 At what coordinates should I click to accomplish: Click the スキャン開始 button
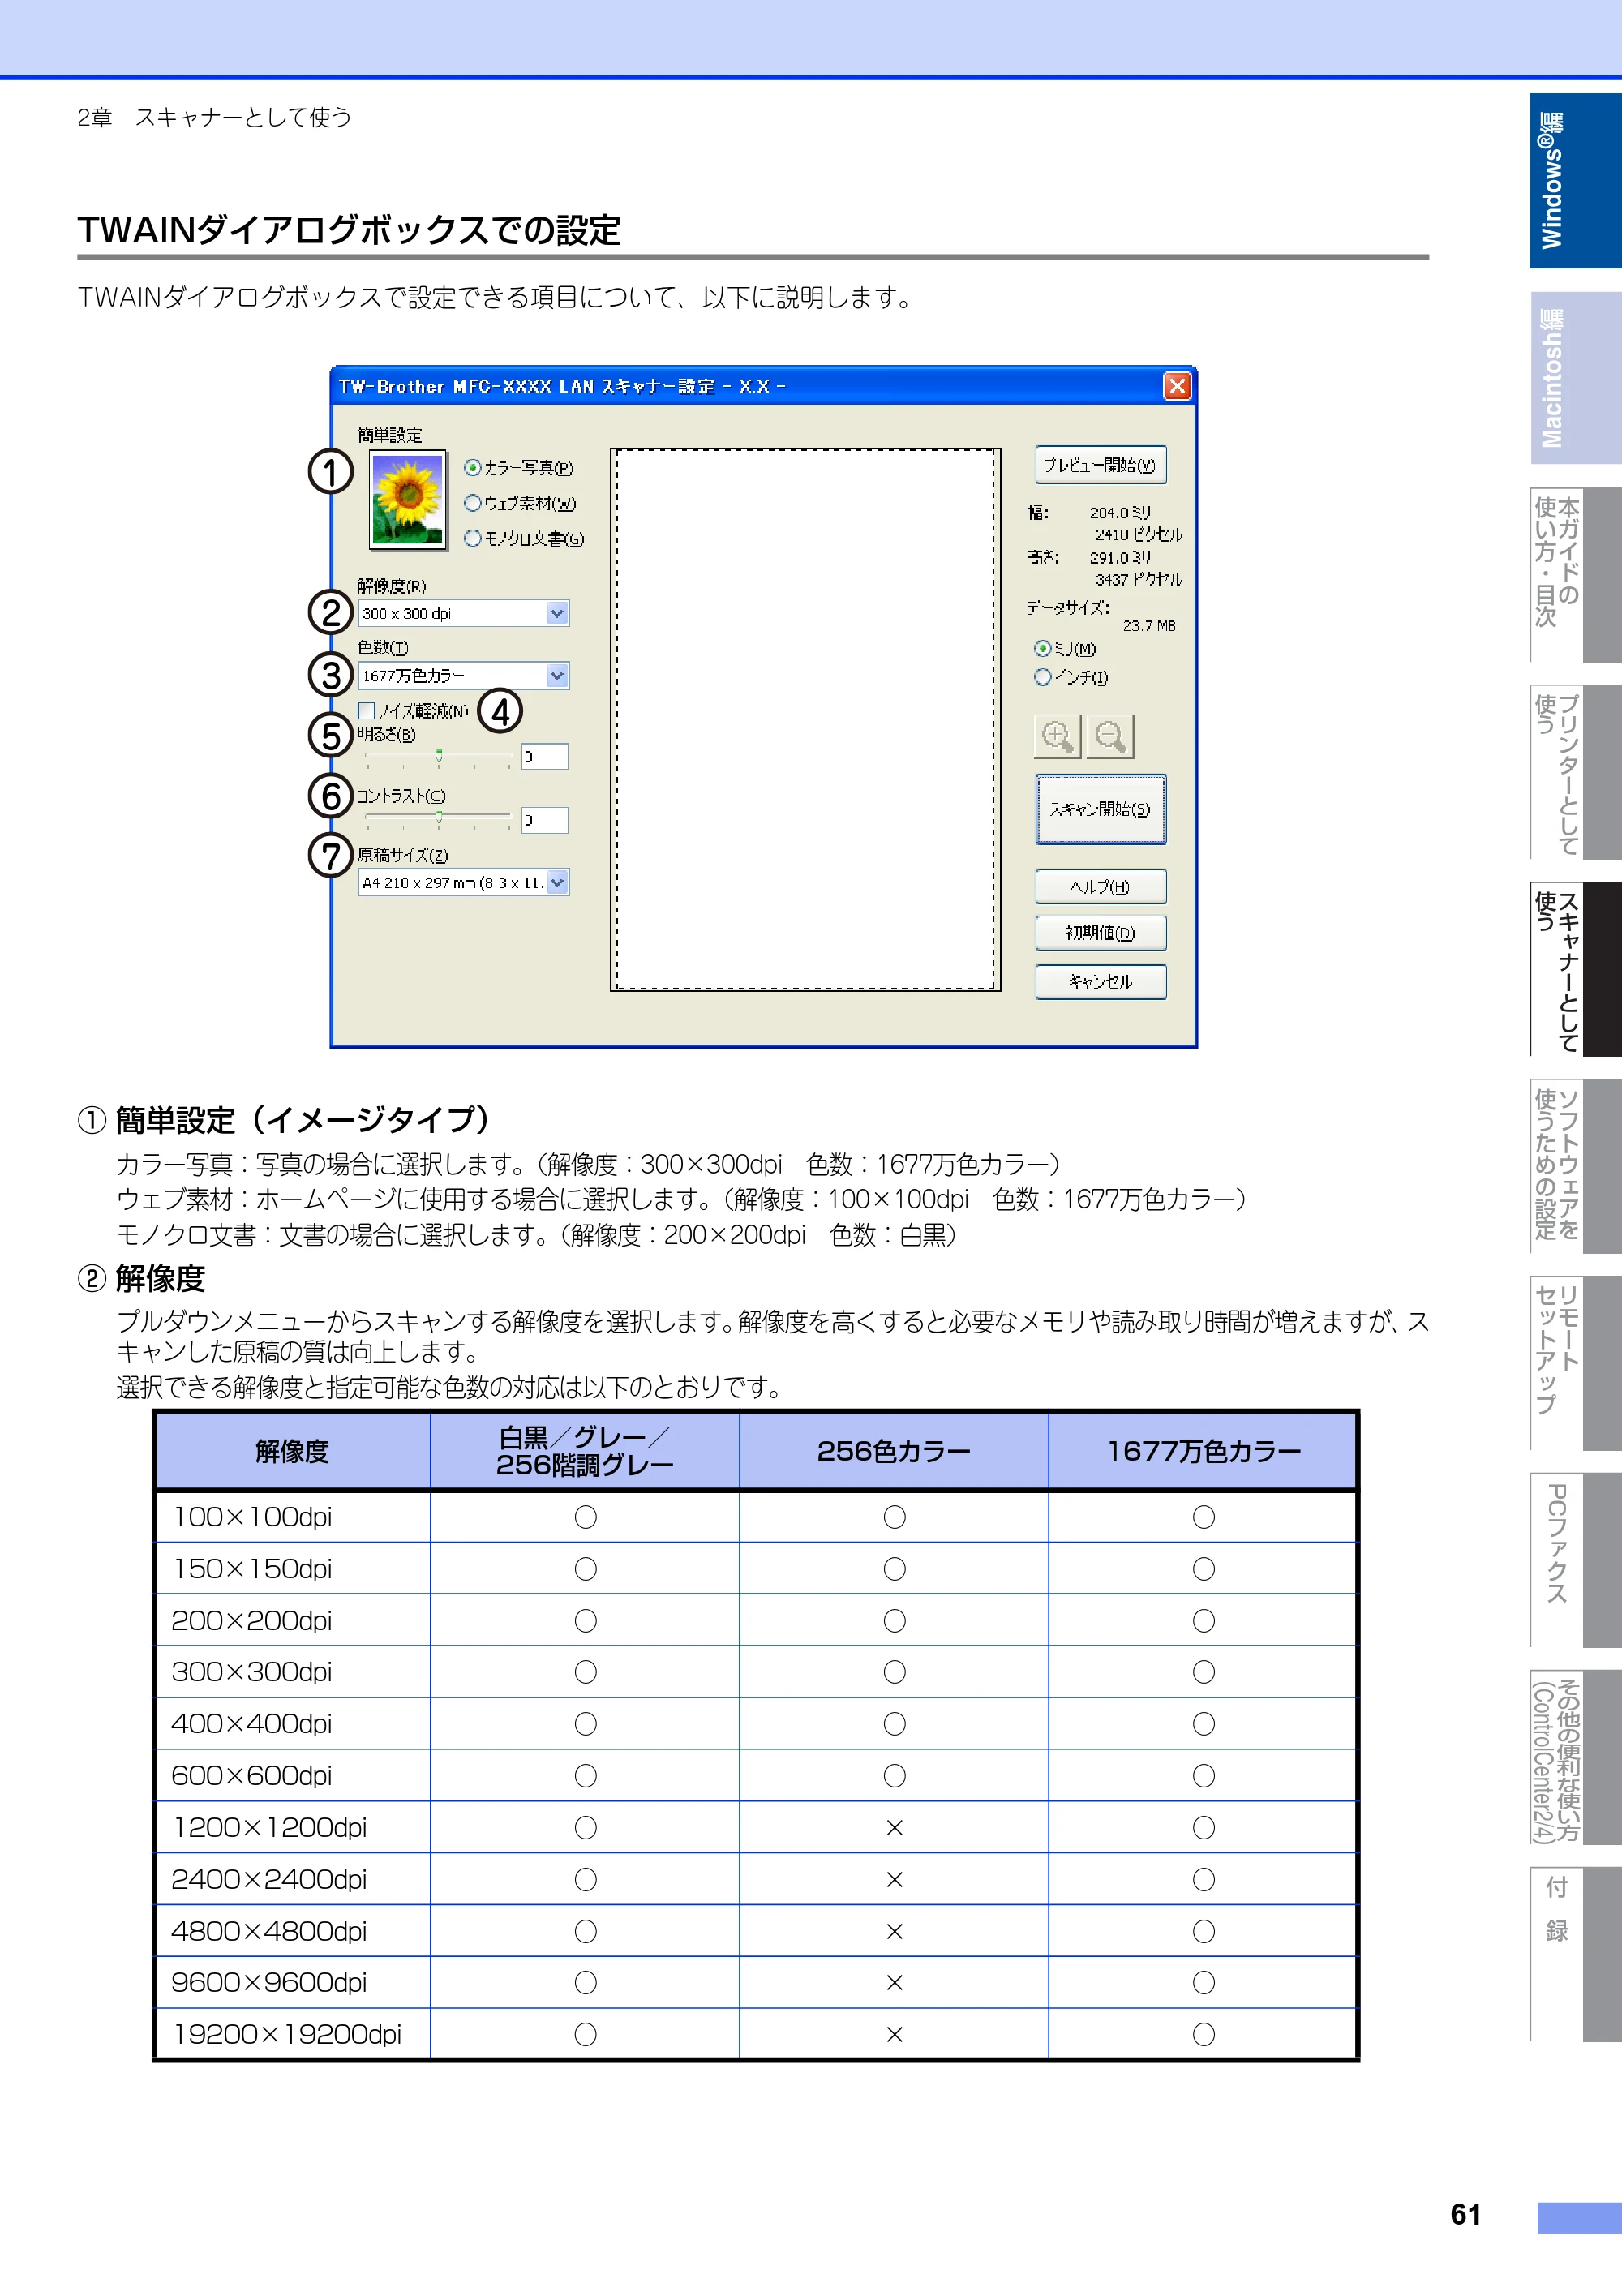[x=1100, y=809]
